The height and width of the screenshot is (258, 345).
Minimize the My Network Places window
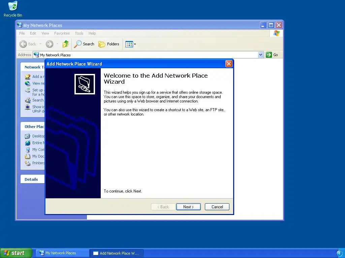pyautogui.click(x=263, y=25)
